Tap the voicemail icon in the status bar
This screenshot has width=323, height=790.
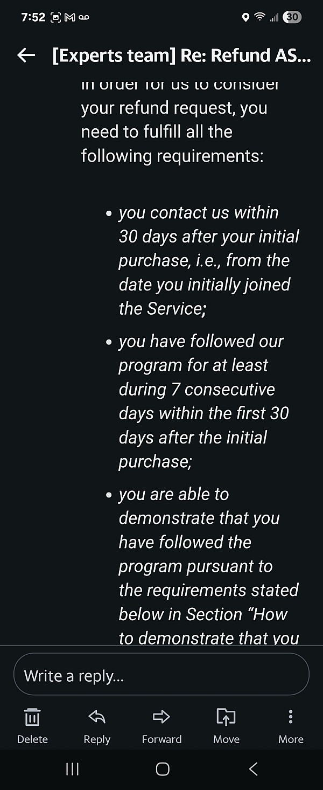coord(83,17)
